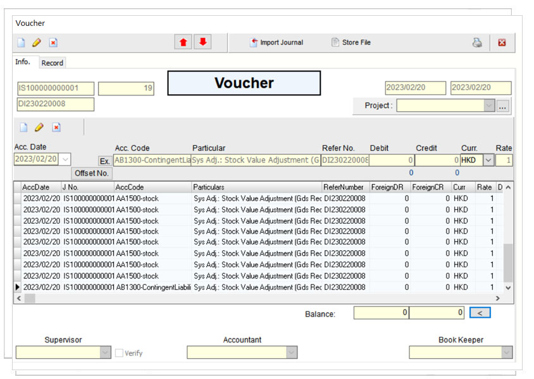
Task: Click the ForeignCR column header
Action: coord(431,188)
